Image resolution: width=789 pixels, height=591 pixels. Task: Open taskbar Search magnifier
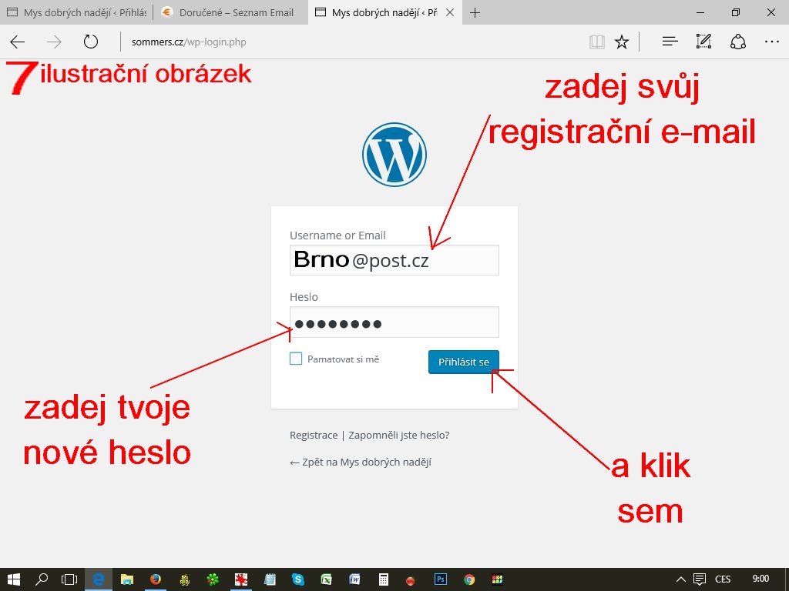[42, 579]
